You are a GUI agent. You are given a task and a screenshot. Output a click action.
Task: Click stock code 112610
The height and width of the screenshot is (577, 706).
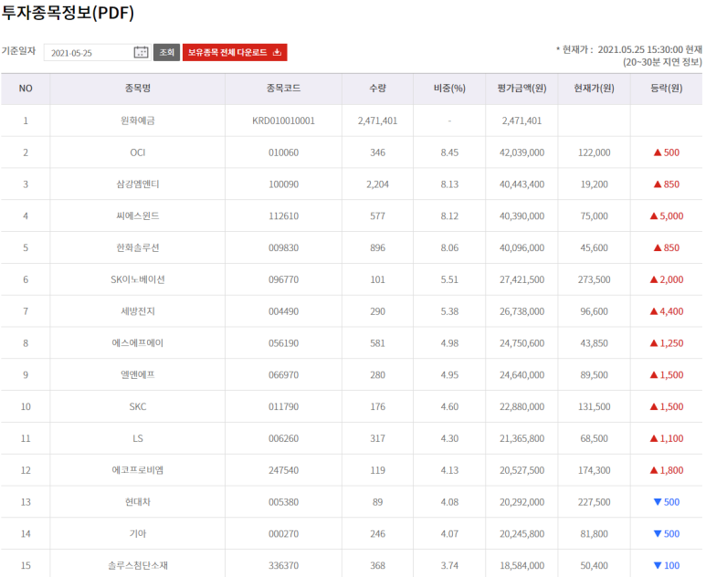point(284,216)
